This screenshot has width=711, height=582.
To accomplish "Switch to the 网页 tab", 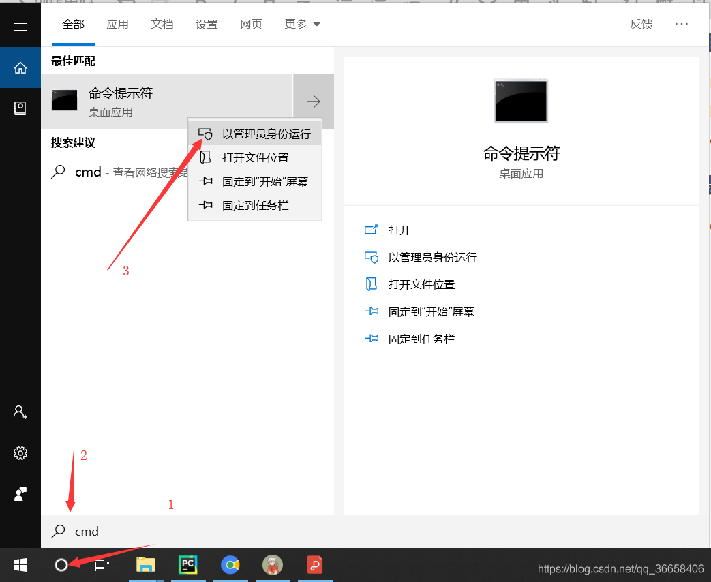I will (252, 24).
